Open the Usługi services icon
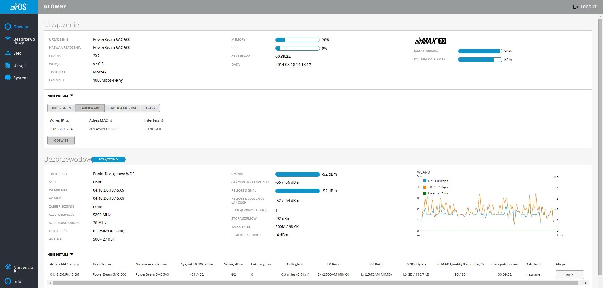The height and width of the screenshot is (288, 603). click(x=8, y=65)
